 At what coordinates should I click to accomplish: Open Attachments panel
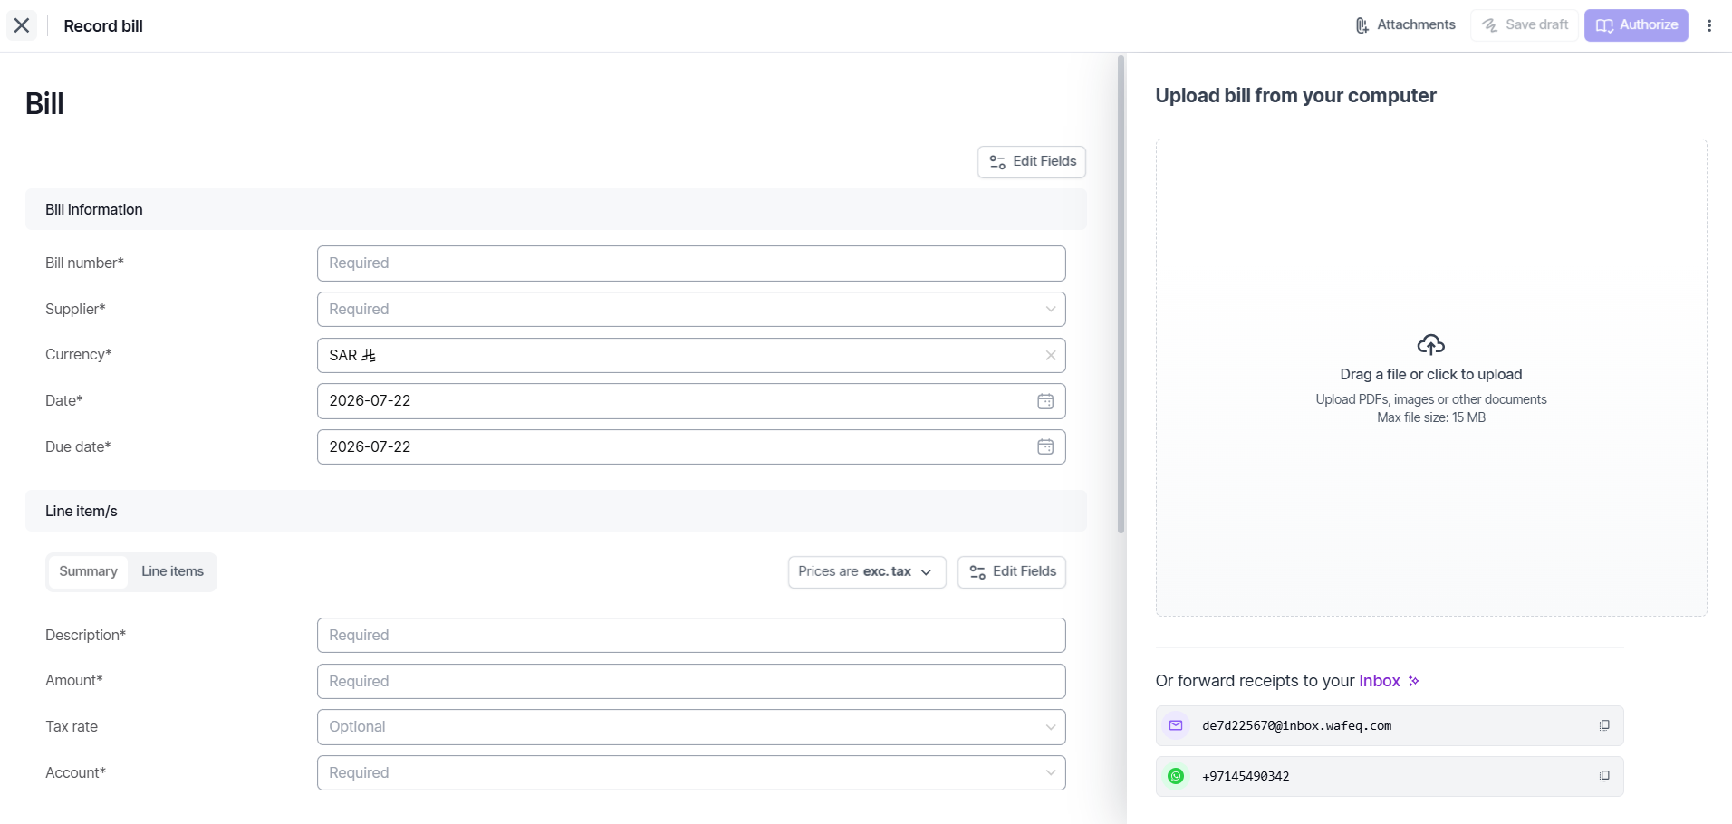point(1405,25)
